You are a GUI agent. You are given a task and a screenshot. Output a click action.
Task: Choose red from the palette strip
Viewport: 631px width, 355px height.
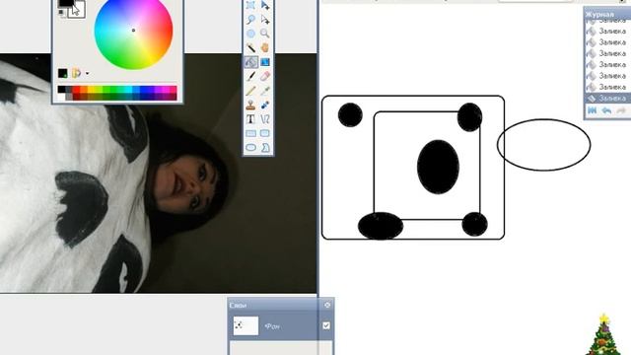coord(76,90)
